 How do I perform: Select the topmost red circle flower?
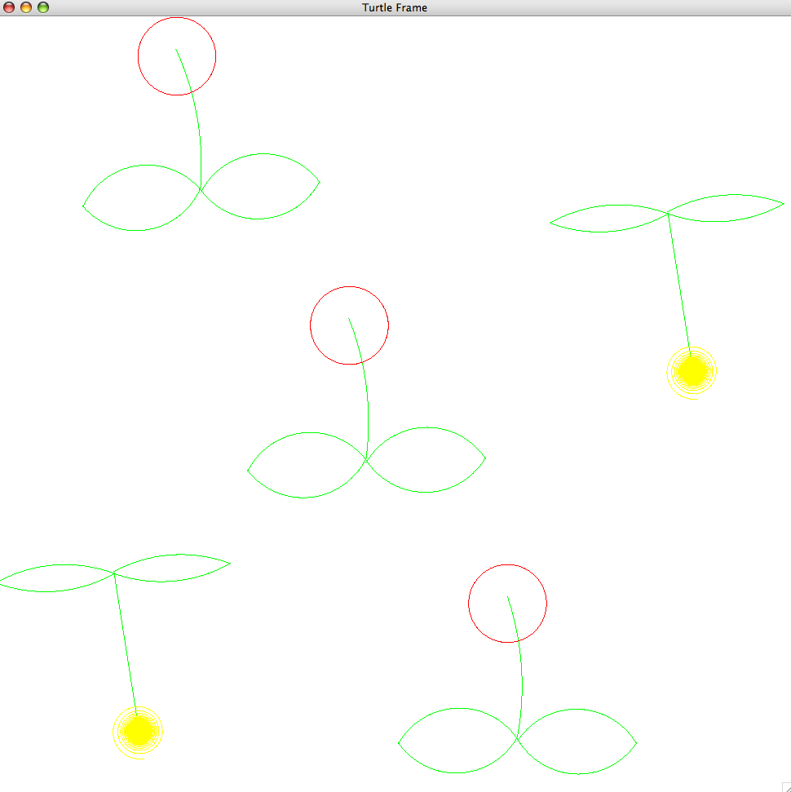point(177,56)
